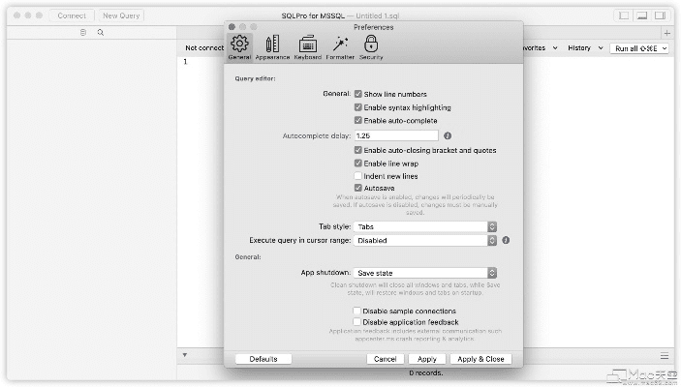Open the App shutdown dropdown
The image size is (681, 387).
pos(425,273)
